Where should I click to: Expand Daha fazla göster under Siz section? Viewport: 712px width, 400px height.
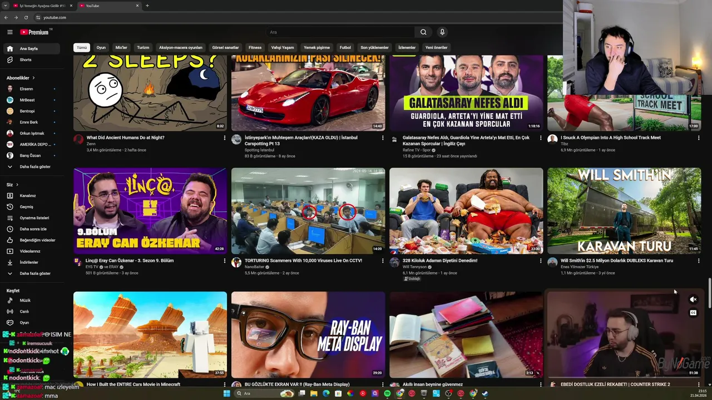(31, 273)
